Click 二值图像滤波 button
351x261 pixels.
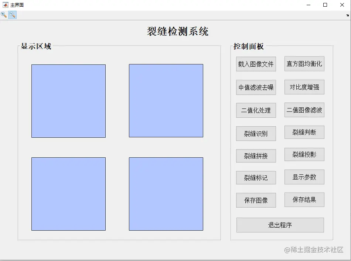click(304, 110)
